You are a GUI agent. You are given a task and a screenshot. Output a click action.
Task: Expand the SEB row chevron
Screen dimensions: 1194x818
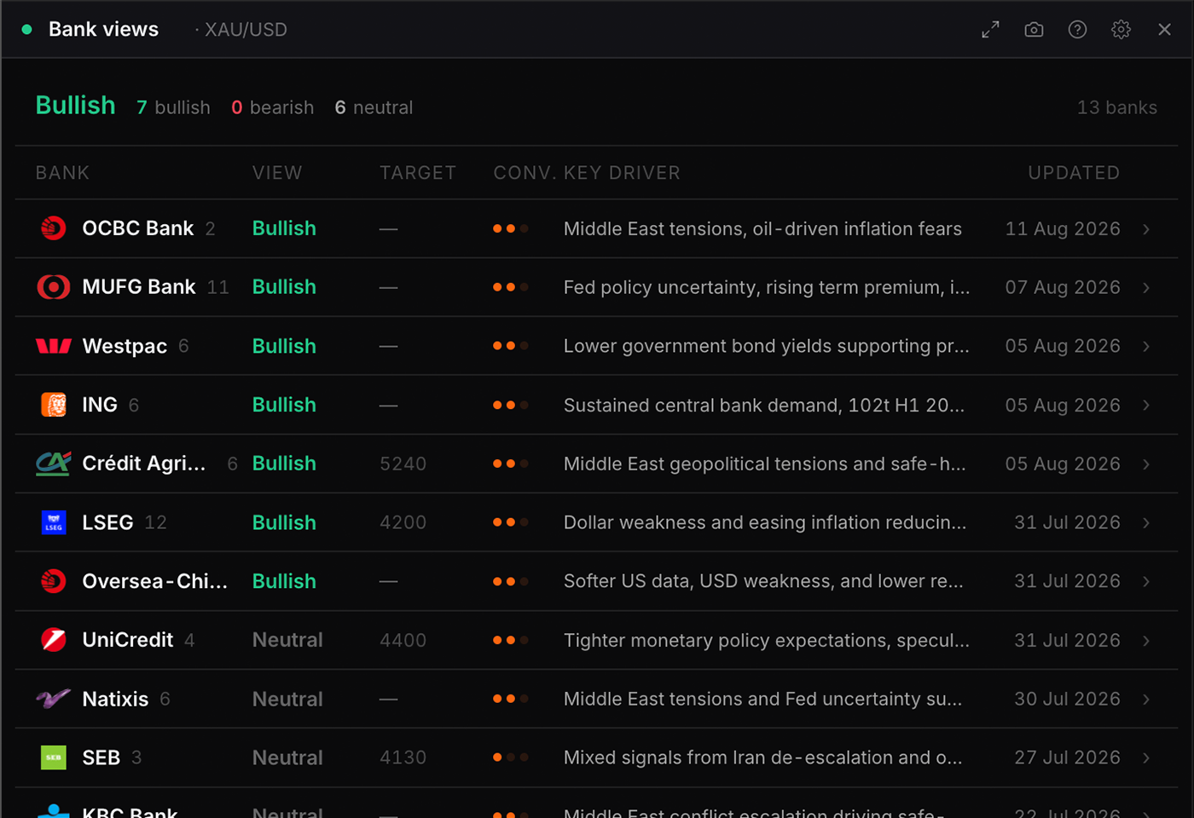[x=1146, y=758]
